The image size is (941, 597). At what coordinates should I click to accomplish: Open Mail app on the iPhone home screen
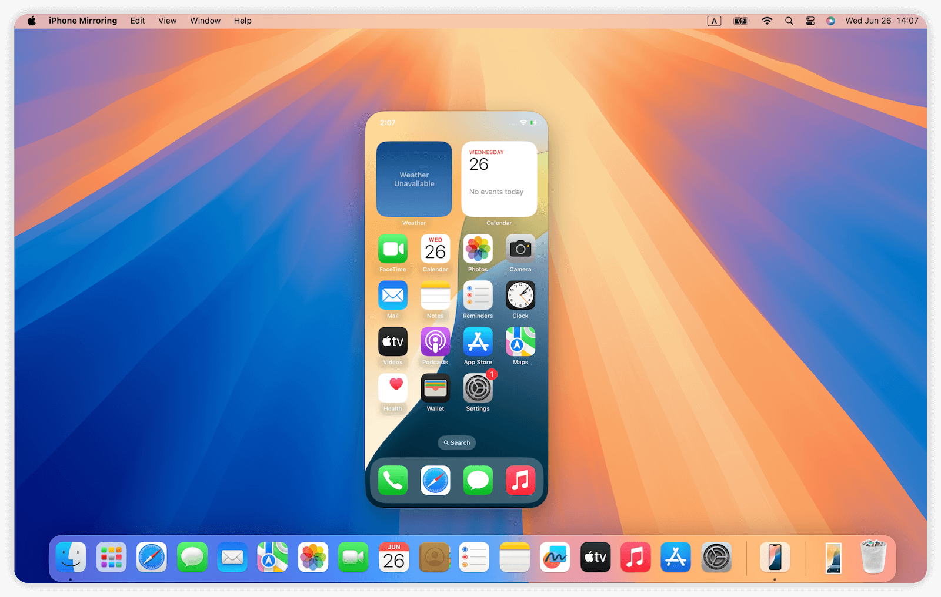[x=393, y=296]
